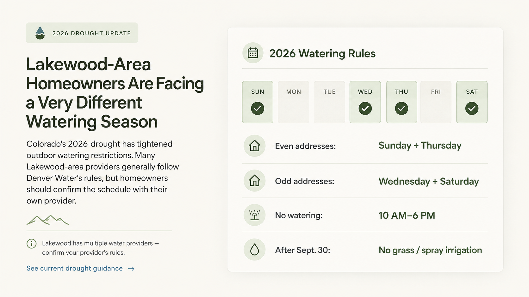529x297 pixels.
Task: Click the calendar icon beside 2026 Watering Rules
Action: tap(253, 53)
